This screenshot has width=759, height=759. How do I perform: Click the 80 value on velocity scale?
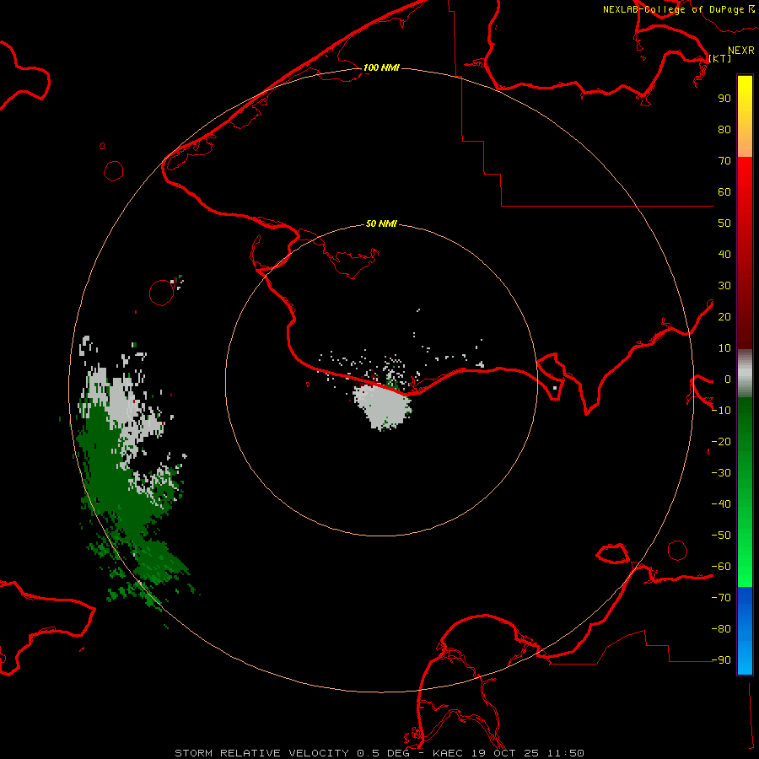click(x=724, y=129)
